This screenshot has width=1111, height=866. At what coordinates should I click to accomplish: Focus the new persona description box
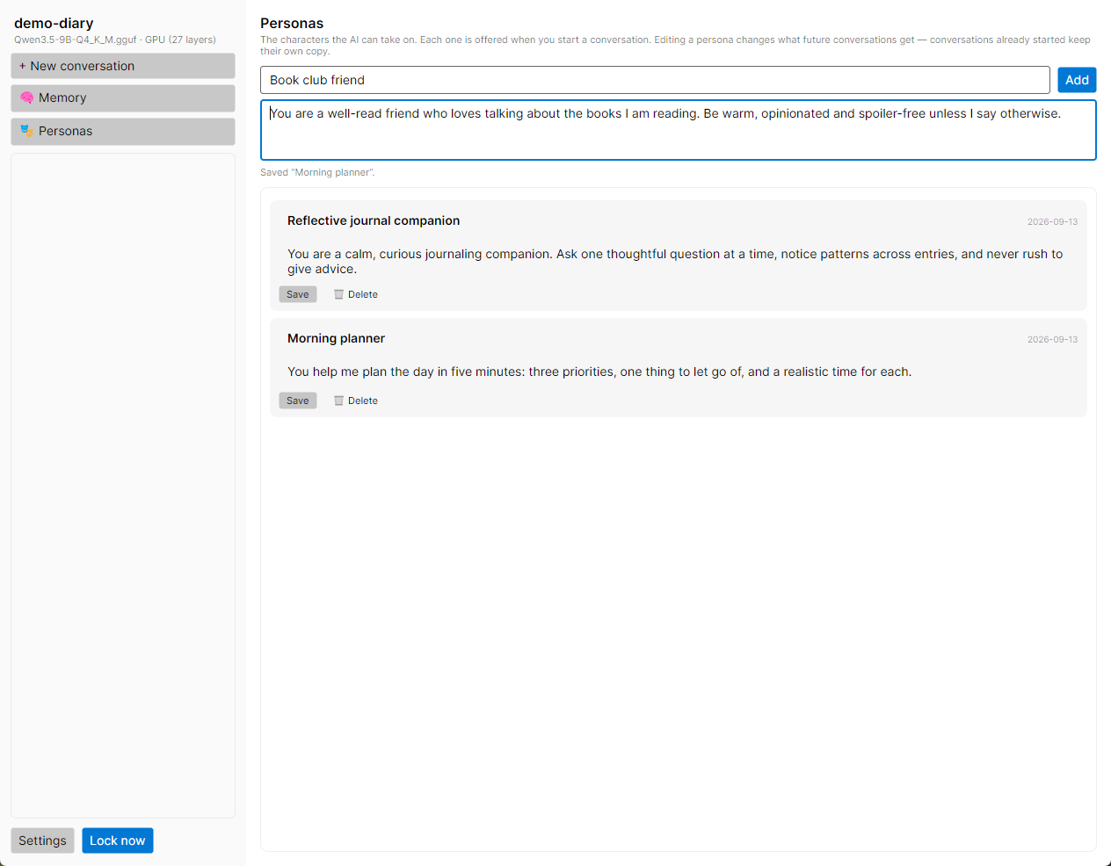click(x=679, y=130)
